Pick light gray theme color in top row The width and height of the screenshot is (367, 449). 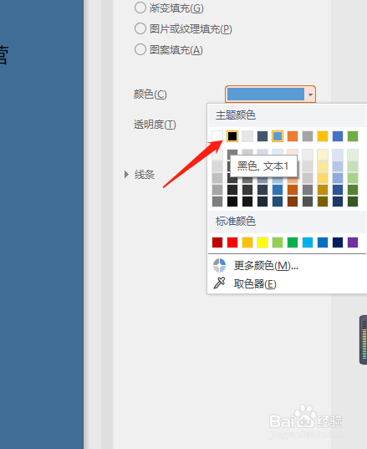(x=247, y=136)
